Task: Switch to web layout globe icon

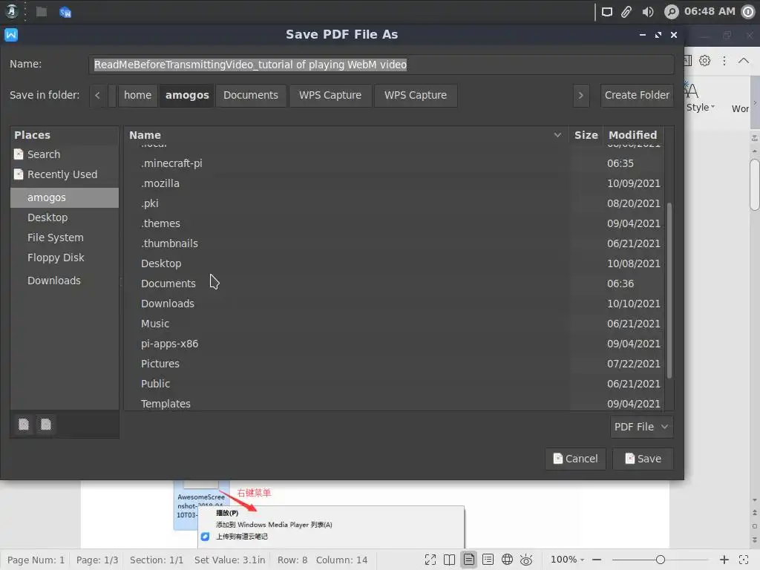Action: click(x=507, y=560)
